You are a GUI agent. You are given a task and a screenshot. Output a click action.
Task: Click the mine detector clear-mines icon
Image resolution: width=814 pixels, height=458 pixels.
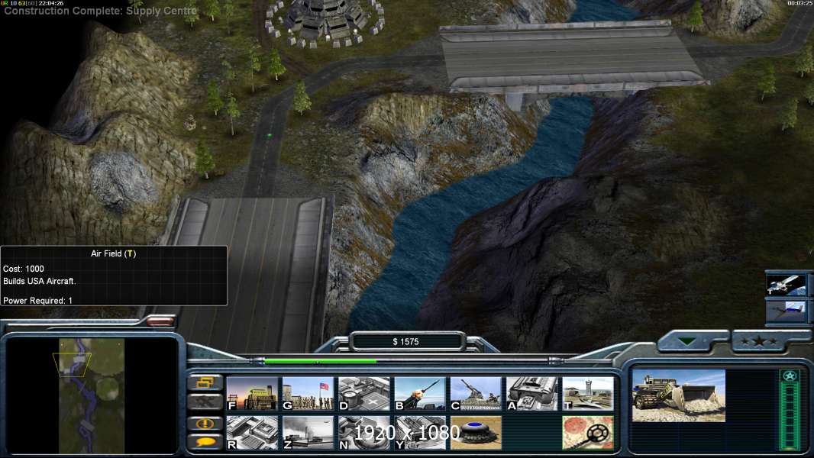pos(588,433)
